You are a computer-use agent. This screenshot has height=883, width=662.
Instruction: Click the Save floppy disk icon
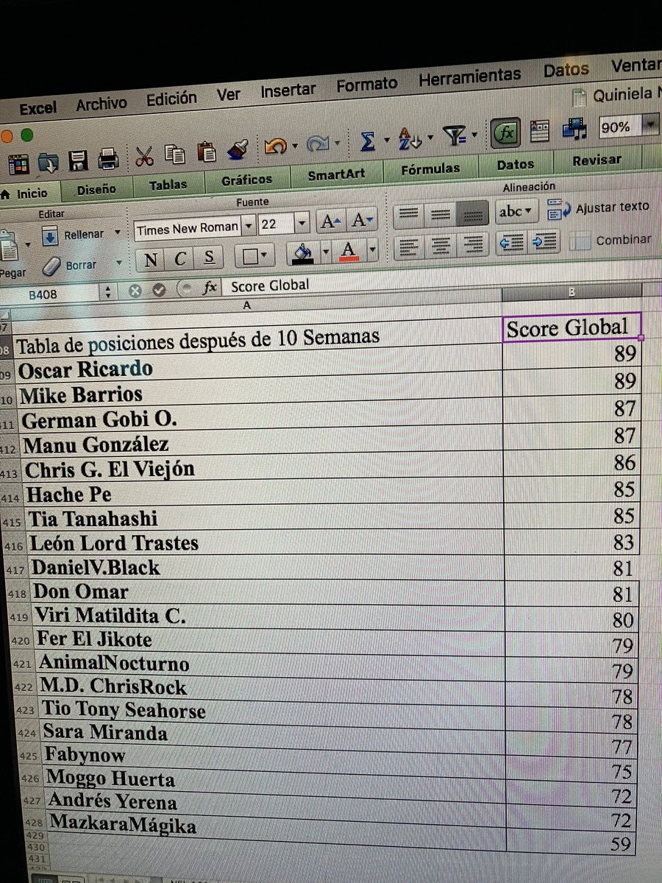[78, 160]
